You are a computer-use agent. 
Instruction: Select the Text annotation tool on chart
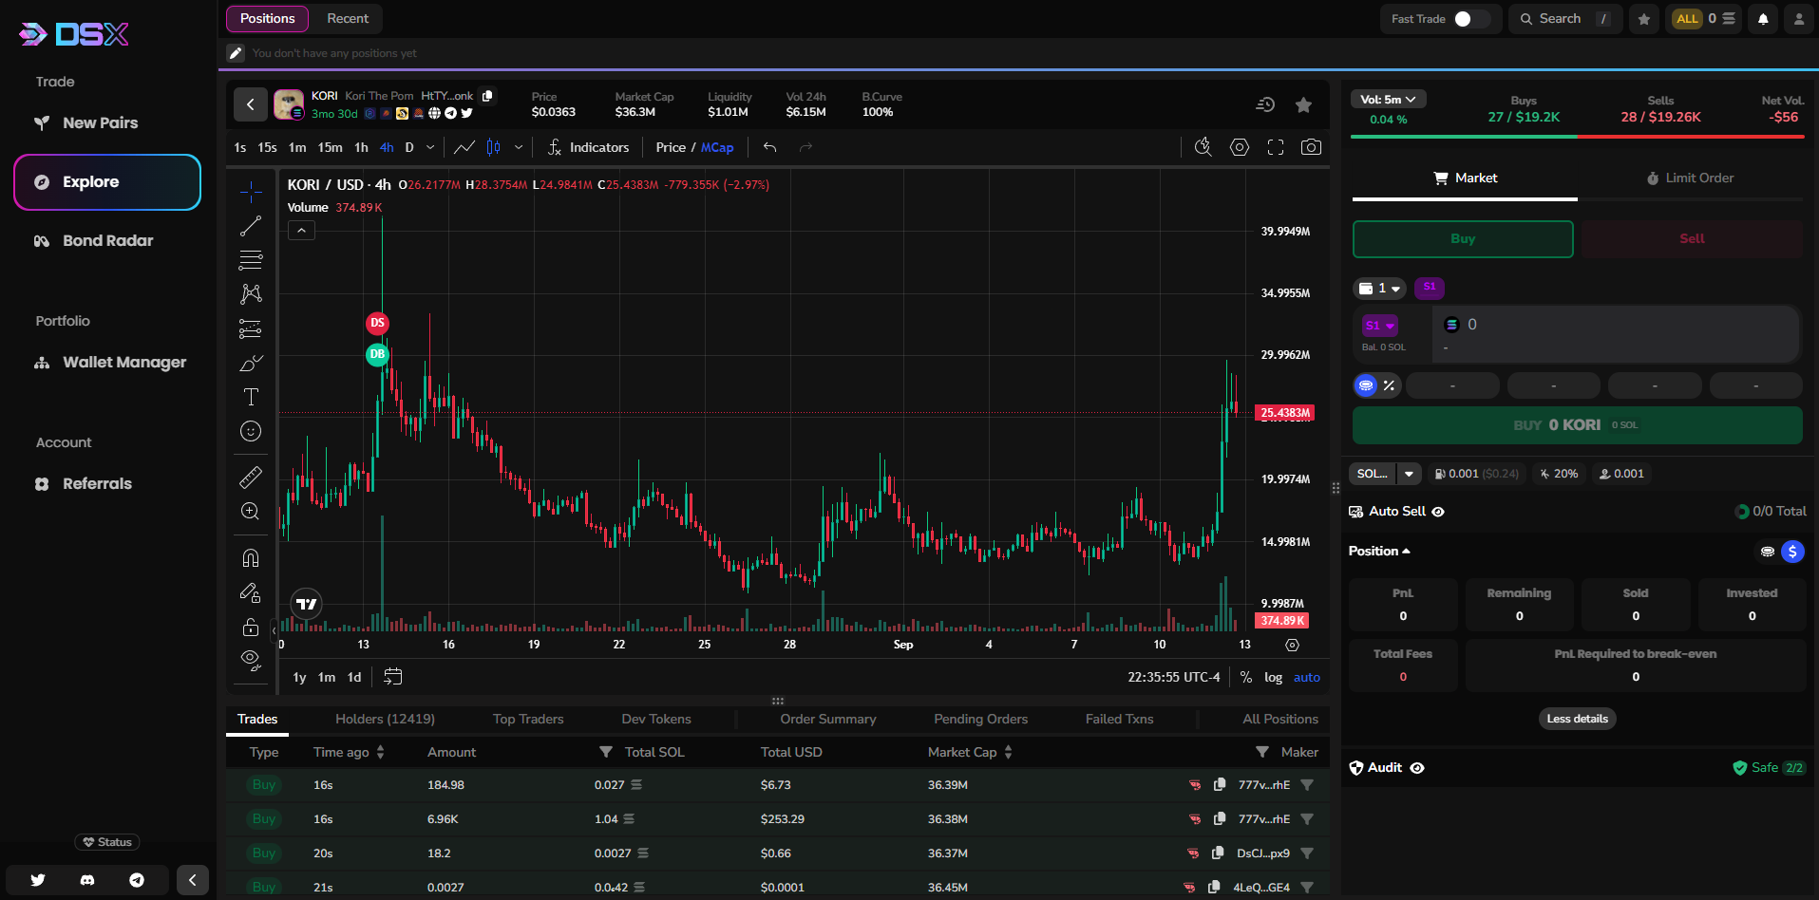coord(250,397)
